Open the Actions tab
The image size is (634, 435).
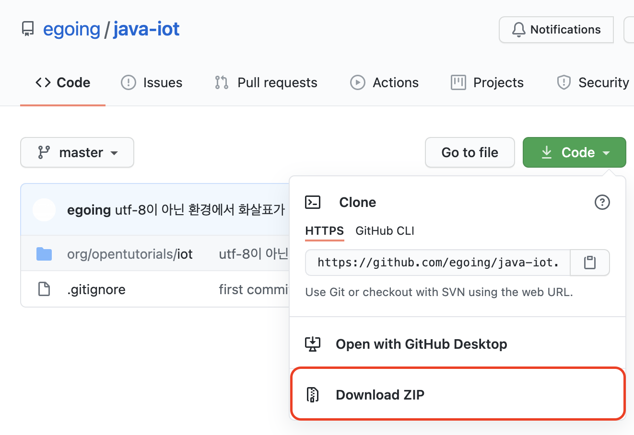point(384,82)
